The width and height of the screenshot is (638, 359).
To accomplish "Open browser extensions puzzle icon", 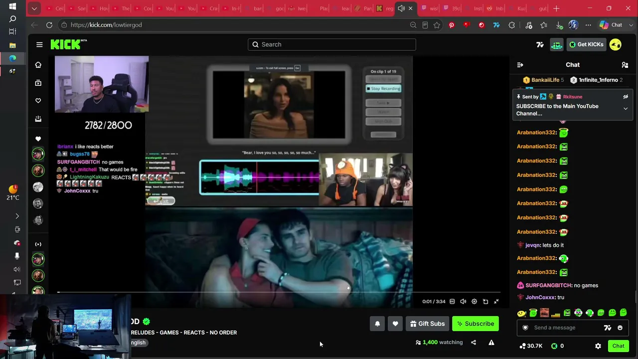I will (511, 25).
